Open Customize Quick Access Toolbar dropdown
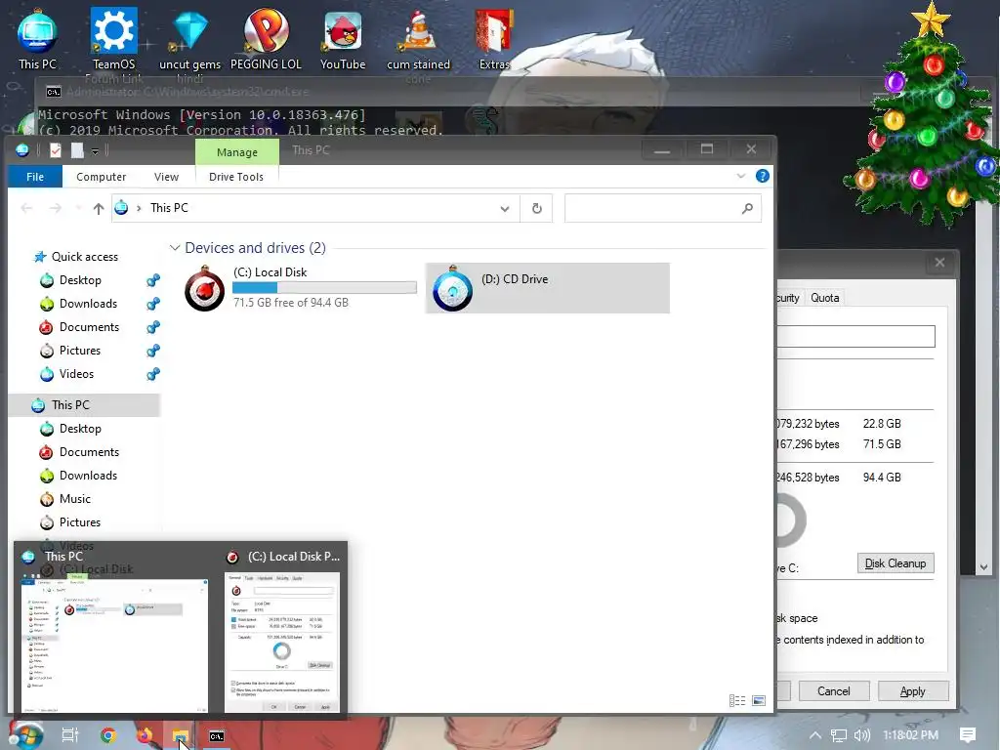The image size is (1000, 750). pyautogui.click(x=95, y=151)
